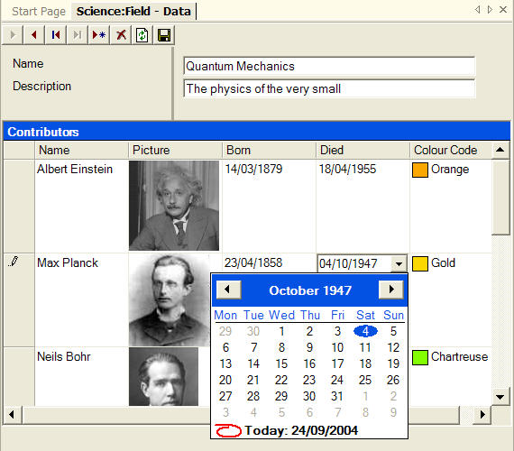Viewport: 514px width, 451px height.
Task: Sort by Name column header
Action: pyautogui.click(x=81, y=151)
